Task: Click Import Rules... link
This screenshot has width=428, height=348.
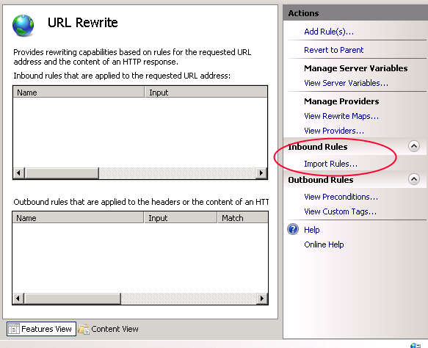Action: [x=331, y=164]
